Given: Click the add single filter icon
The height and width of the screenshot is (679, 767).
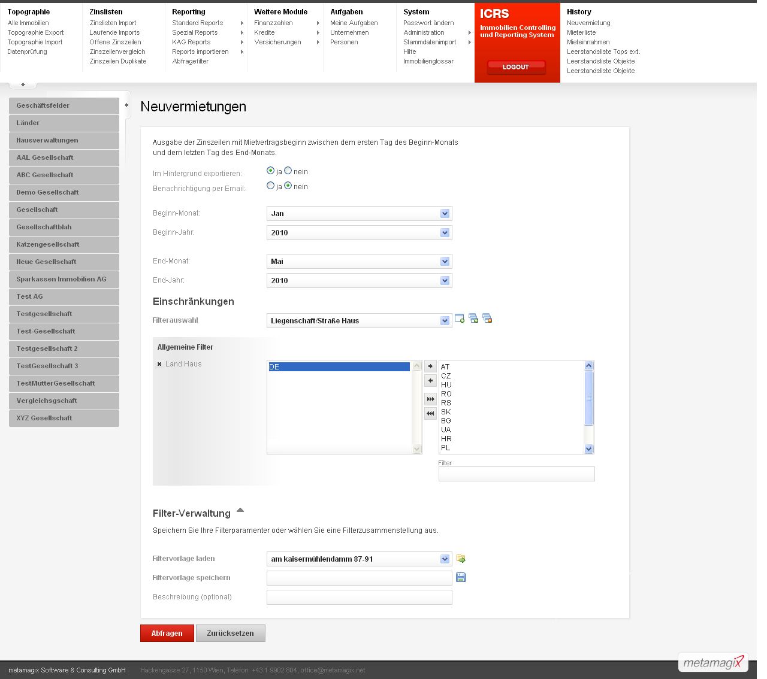Looking at the screenshot, I should pos(460,319).
